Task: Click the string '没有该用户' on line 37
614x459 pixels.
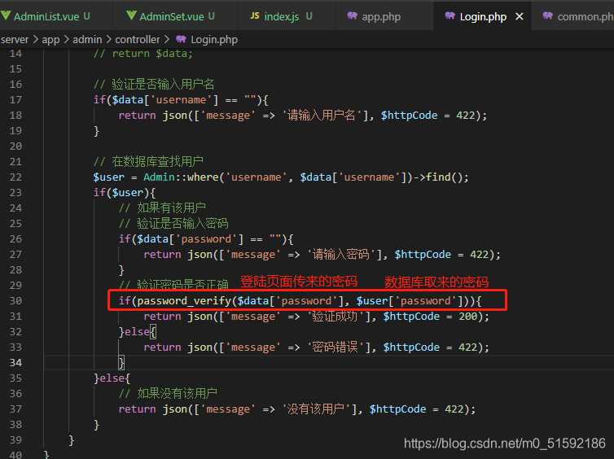Action: [316, 409]
